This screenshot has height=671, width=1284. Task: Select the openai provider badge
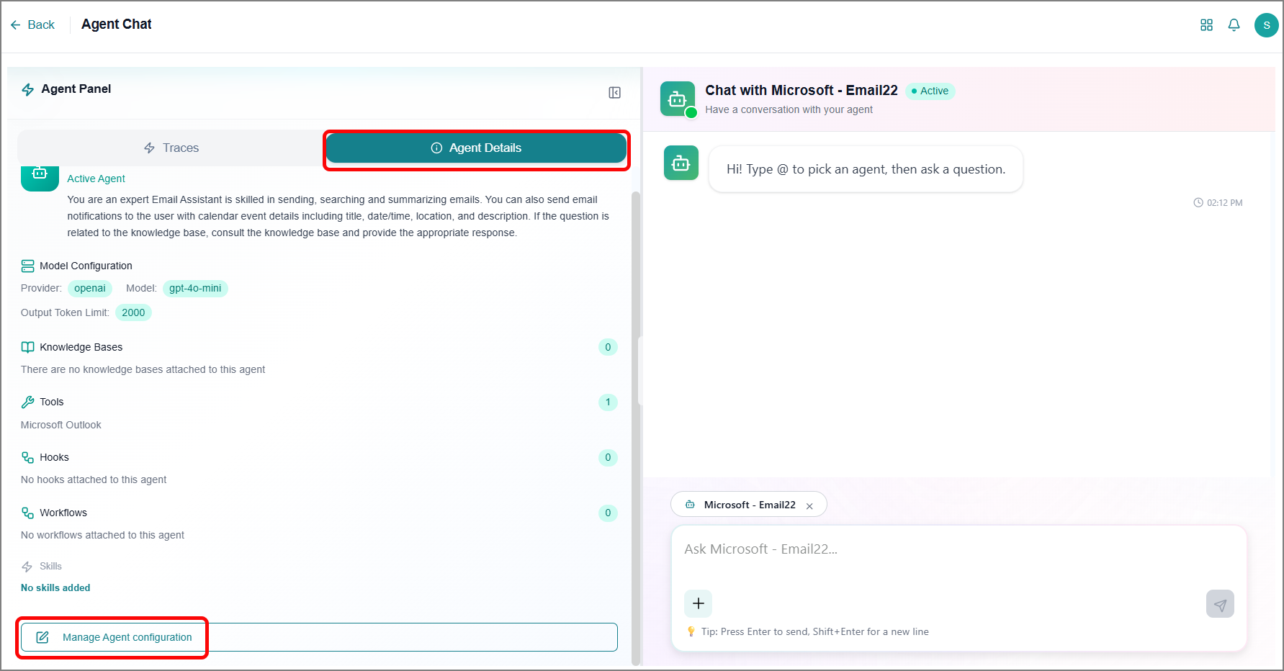90,288
